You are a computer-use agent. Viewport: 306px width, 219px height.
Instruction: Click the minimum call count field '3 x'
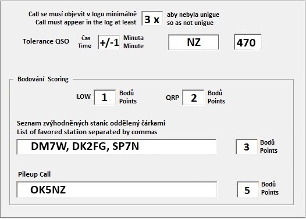point(152,19)
